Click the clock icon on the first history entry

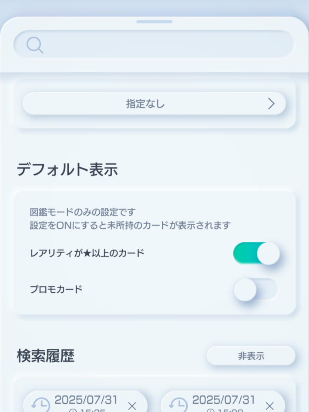40,404
